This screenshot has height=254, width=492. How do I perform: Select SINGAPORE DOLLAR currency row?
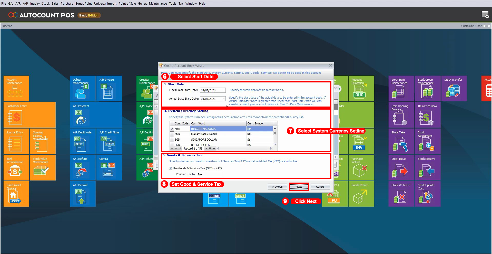(x=222, y=140)
